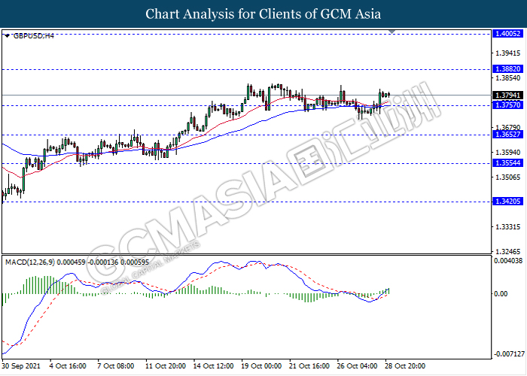Click the 28 Oct 20:00 time label
The image size is (527, 376).
pyautogui.click(x=405, y=366)
